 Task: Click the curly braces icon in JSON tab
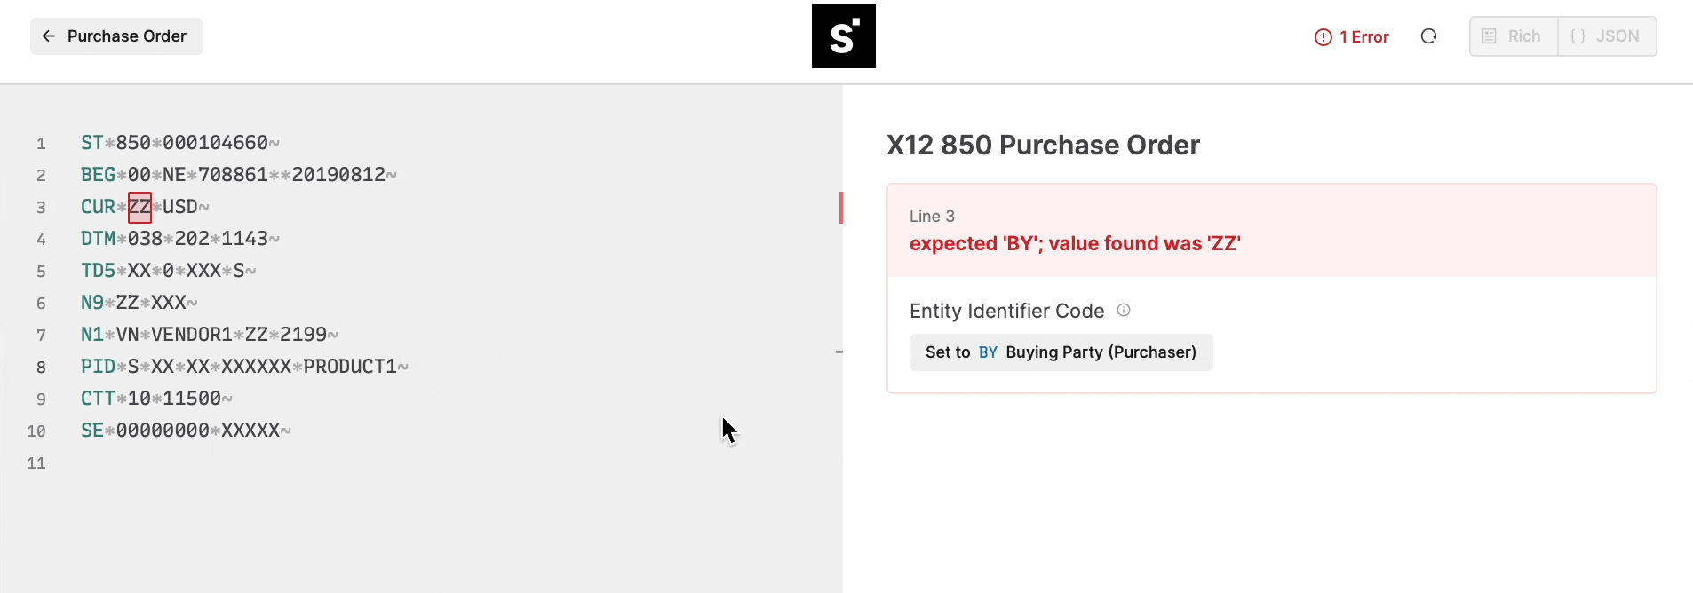point(1578,36)
